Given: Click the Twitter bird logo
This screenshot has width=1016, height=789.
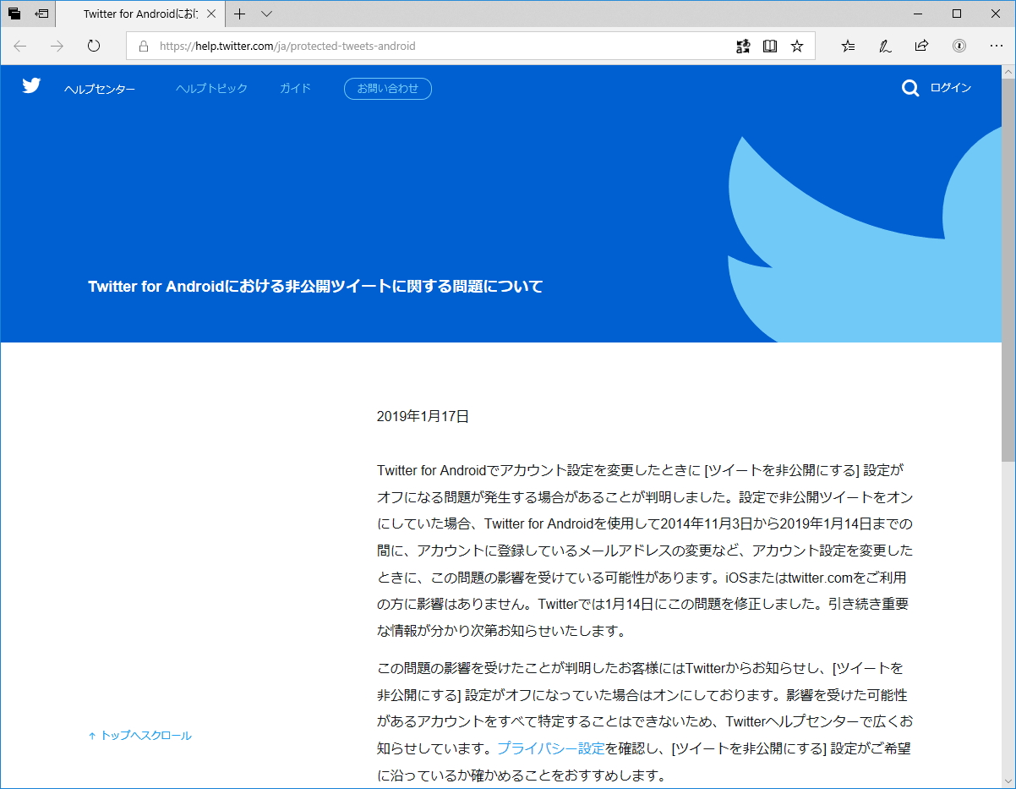Looking at the screenshot, I should click(x=30, y=85).
